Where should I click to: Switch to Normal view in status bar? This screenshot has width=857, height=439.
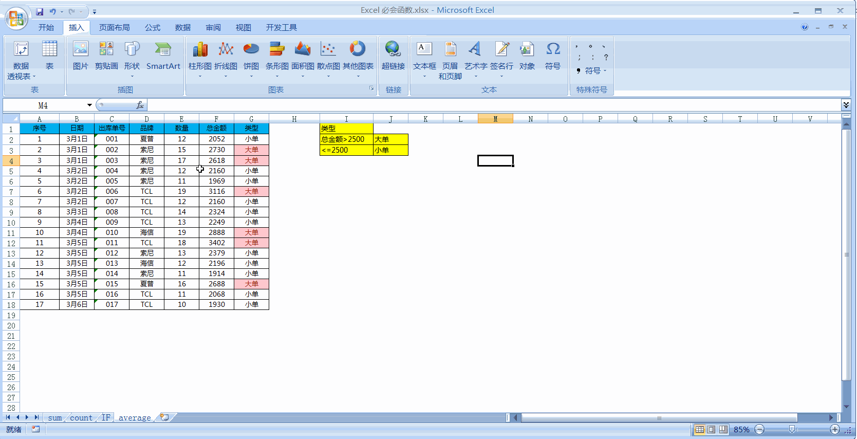[700, 429]
